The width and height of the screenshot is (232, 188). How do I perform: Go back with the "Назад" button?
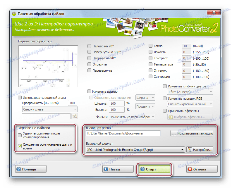click(118, 169)
